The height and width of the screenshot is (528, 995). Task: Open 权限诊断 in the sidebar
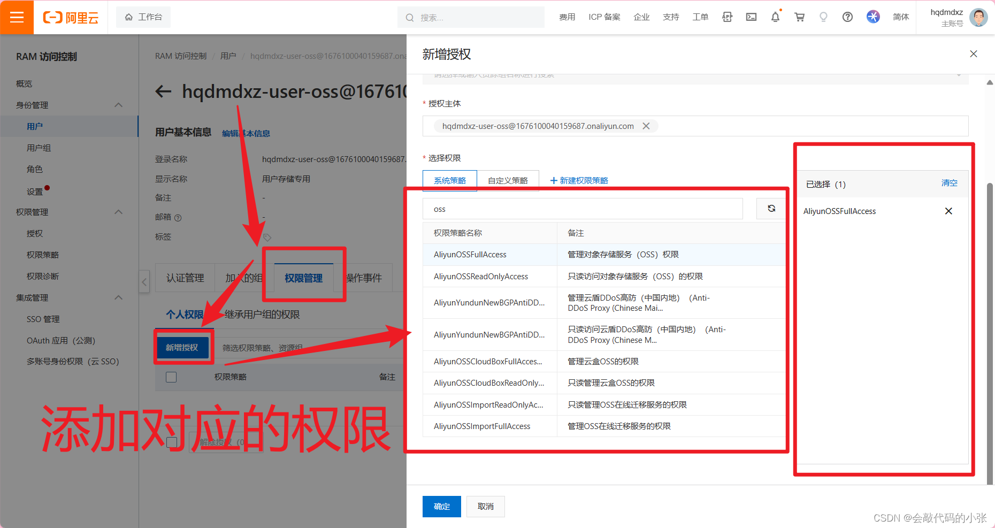(x=43, y=276)
